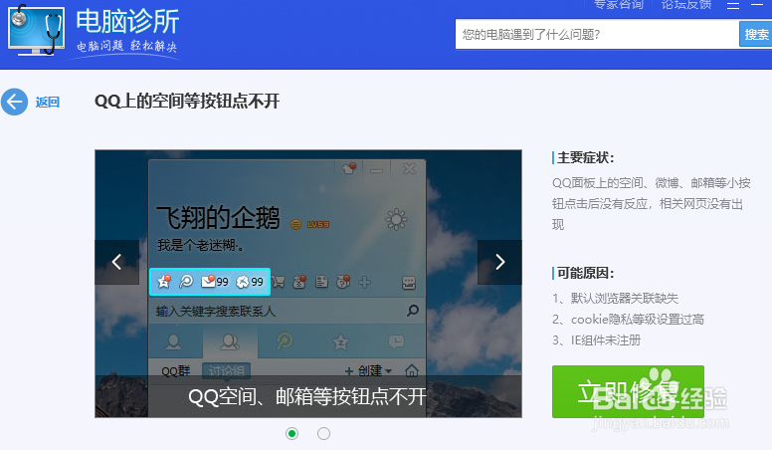Image resolution: width=772 pixels, height=450 pixels.
Task: Click the slide caption QQ空间、邮箱等按钮点不开
Action: click(307, 397)
